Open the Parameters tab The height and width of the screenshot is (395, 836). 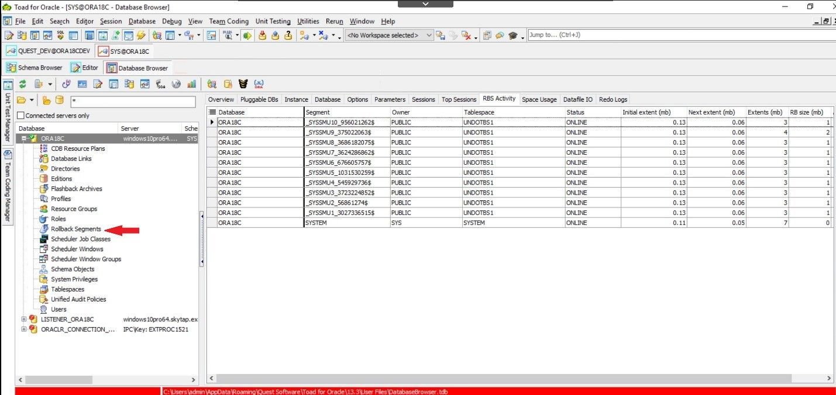390,99
